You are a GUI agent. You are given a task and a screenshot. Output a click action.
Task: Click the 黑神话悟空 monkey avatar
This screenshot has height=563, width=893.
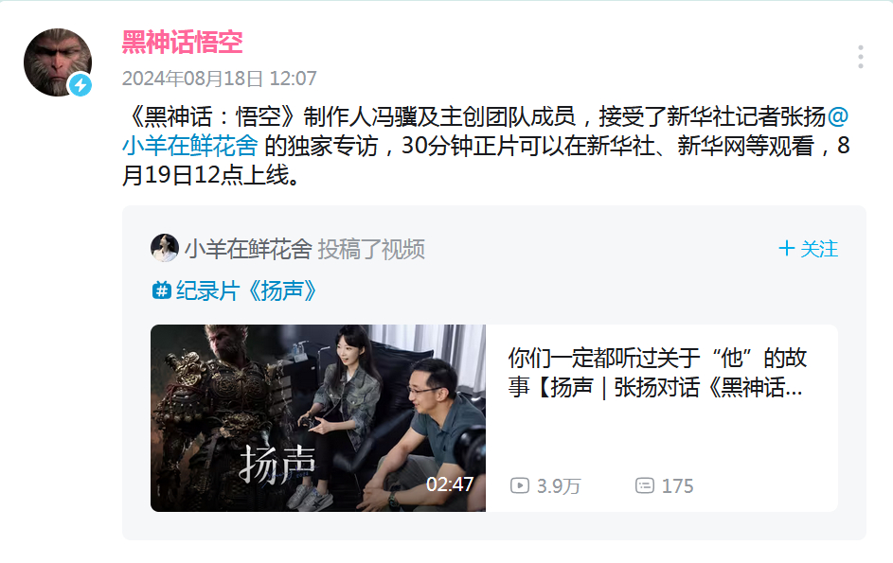pyautogui.click(x=58, y=62)
